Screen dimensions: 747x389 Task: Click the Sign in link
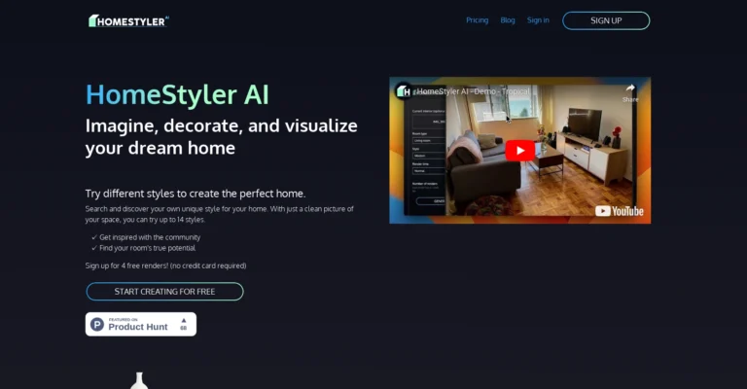coord(538,20)
